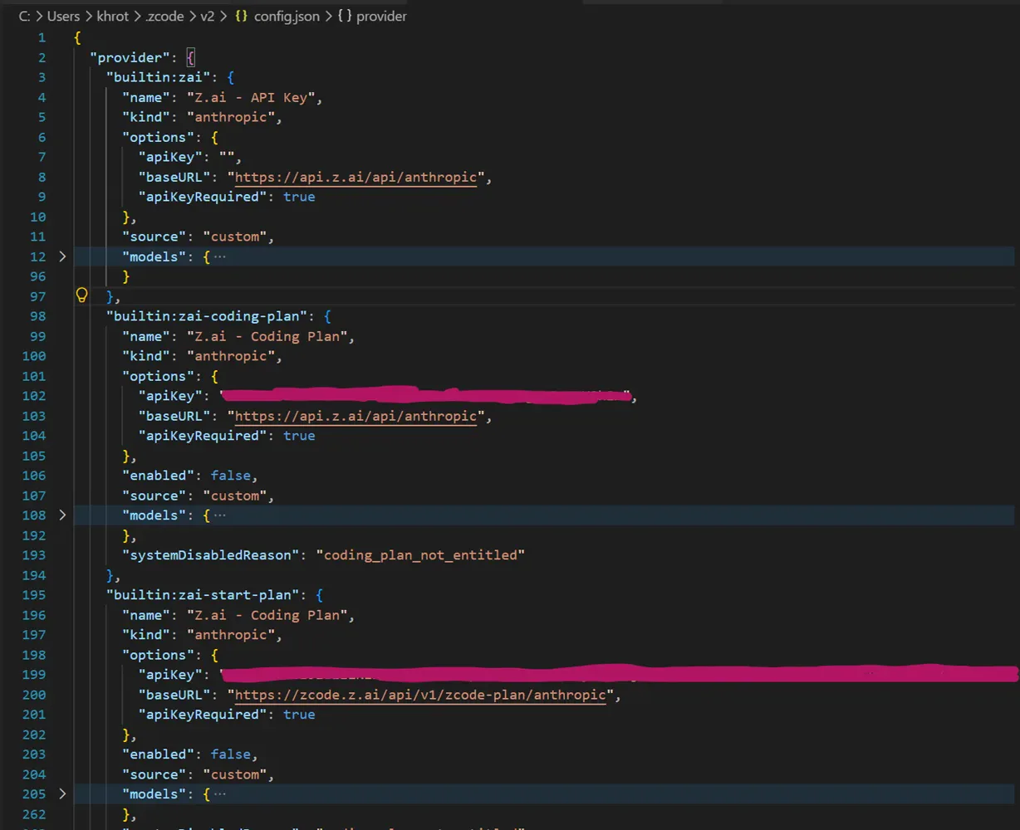Click the "anthropic" kind value on line 5
Image resolution: width=1020 pixels, height=830 pixels.
tap(230, 117)
